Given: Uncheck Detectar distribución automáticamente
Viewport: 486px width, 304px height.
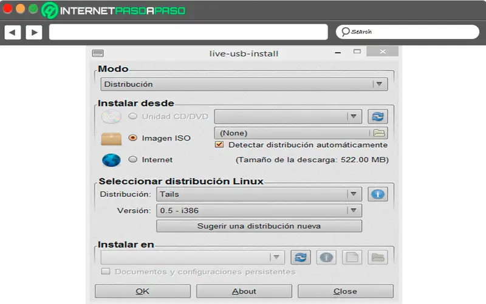Looking at the screenshot, I should point(219,145).
